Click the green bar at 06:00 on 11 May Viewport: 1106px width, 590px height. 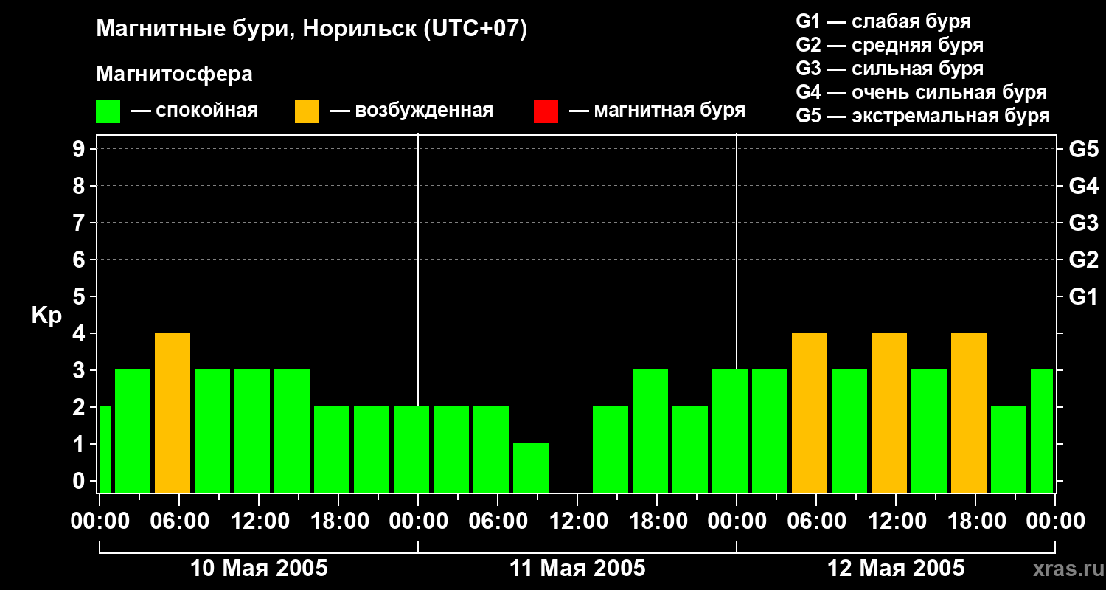[x=491, y=449]
